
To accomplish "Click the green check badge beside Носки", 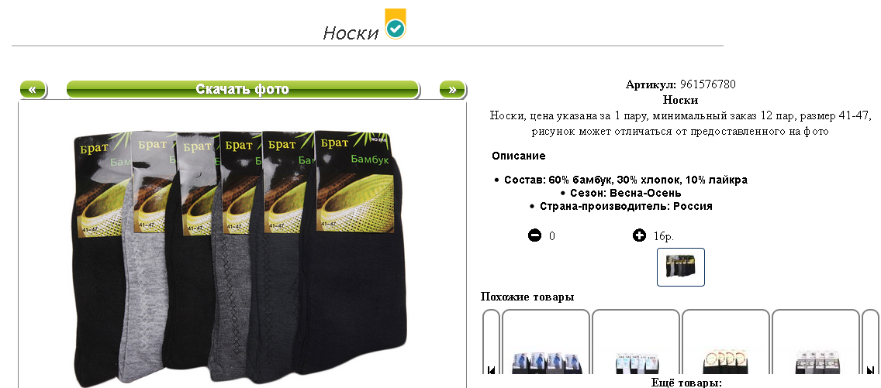I will [396, 24].
